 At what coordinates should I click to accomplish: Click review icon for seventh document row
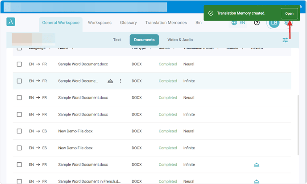point(256,165)
